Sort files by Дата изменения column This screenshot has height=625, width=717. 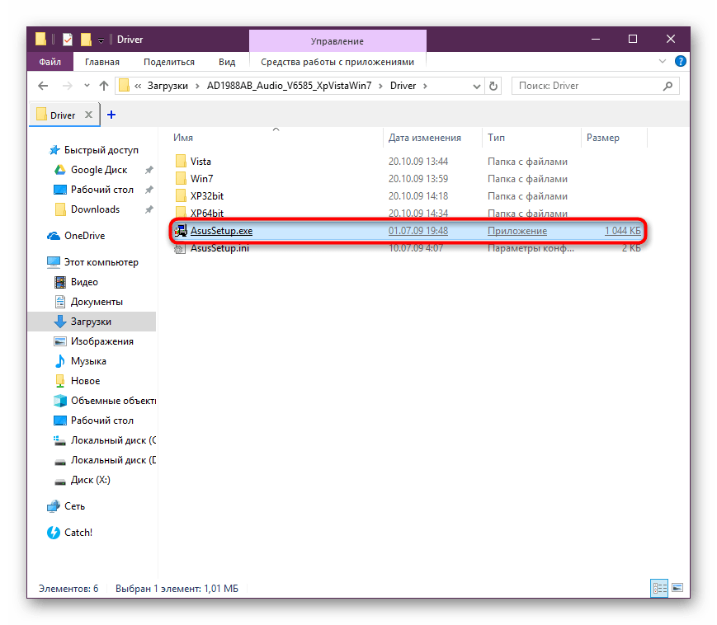[x=424, y=138]
